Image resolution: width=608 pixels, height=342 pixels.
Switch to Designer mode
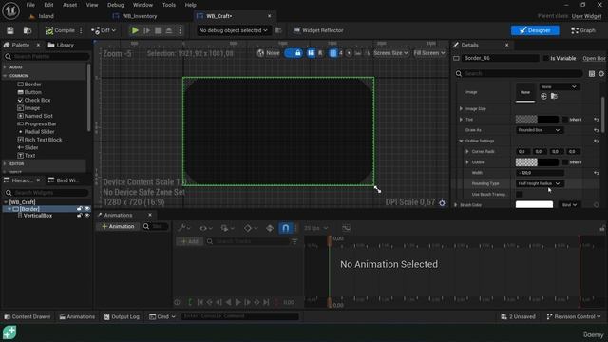pos(535,30)
